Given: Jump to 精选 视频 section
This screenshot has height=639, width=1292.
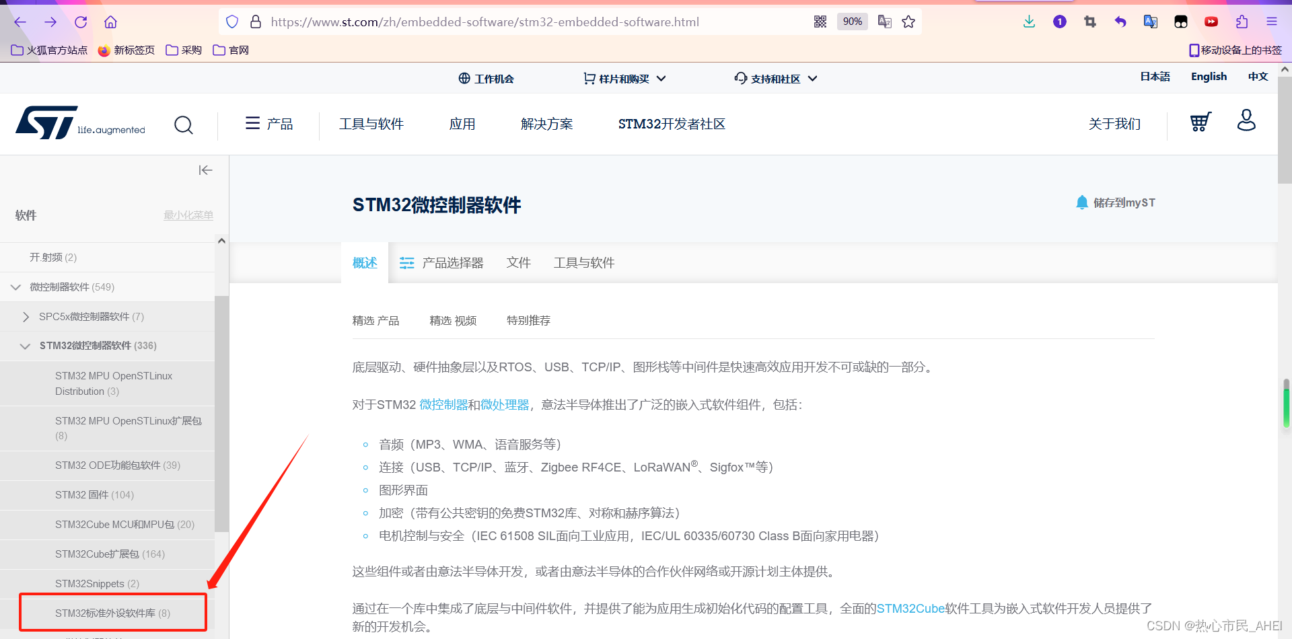Looking at the screenshot, I should [x=453, y=321].
